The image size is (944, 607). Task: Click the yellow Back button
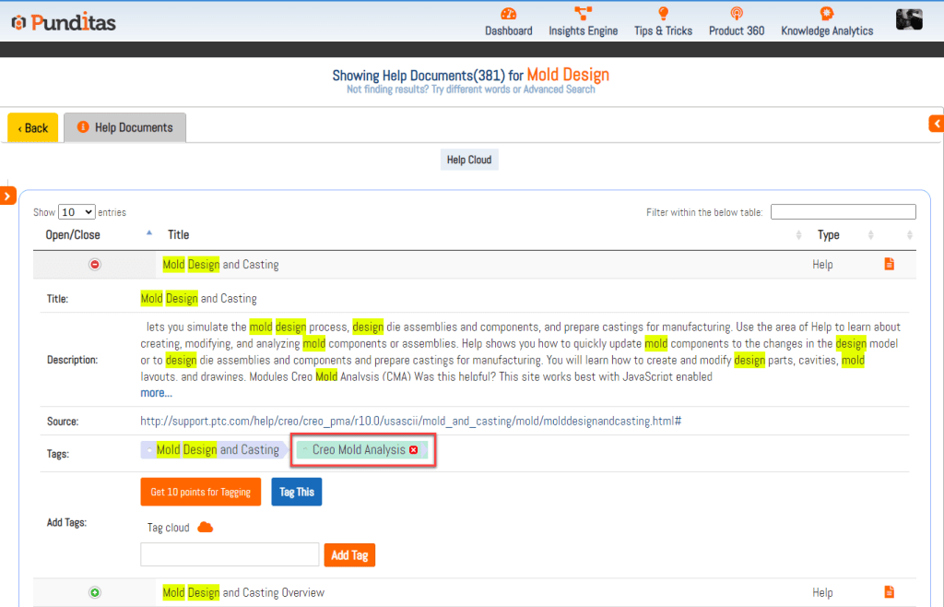33,128
